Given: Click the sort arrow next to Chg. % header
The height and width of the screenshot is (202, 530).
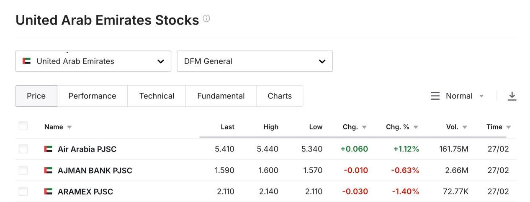Looking at the screenshot, I should click(416, 127).
